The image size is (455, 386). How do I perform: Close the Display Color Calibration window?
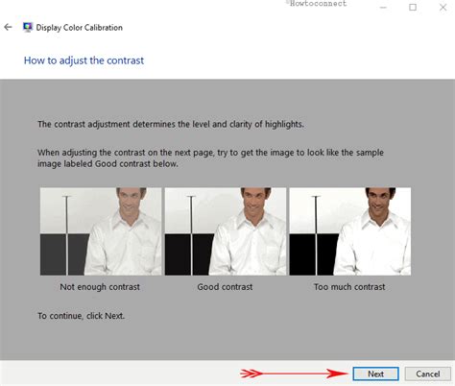click(443, 7)
